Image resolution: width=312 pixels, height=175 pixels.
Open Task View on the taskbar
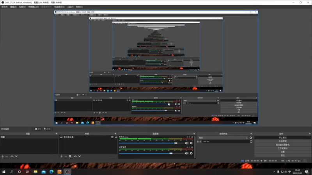click(x=27, y=171)
